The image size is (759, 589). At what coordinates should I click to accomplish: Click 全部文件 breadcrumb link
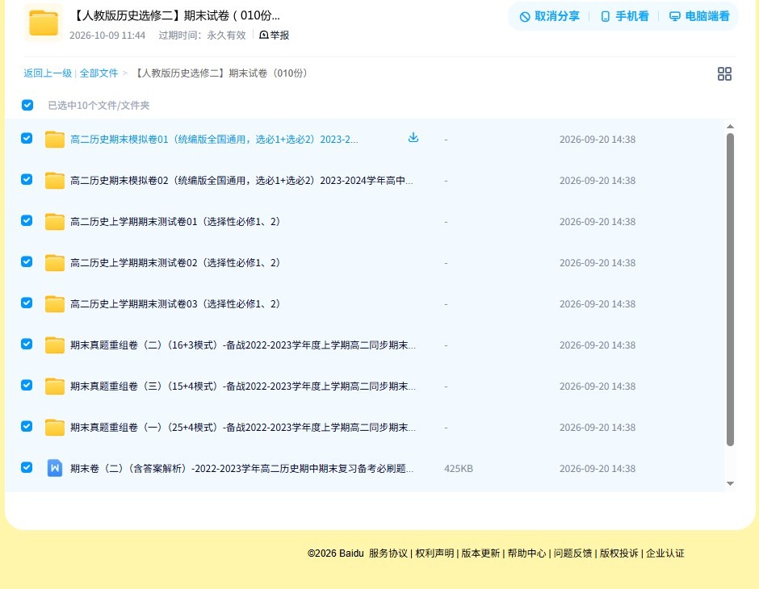99,73
